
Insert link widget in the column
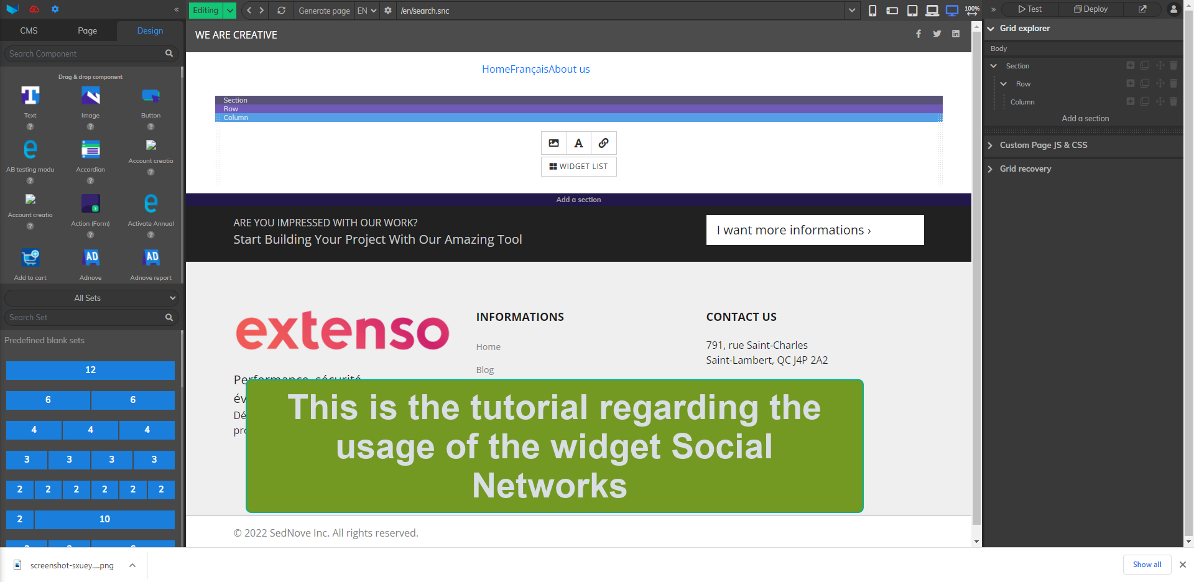click(x=603, y=143)
